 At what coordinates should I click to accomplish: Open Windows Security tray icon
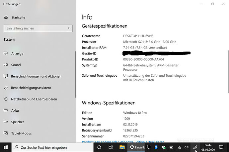(164, 147)
